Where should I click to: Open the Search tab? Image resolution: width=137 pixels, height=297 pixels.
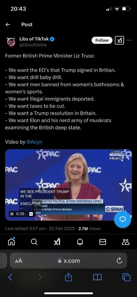(x=34, y=242)
